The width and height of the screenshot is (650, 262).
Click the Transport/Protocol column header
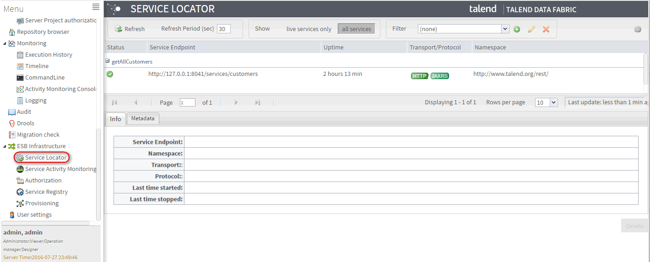click(x=439, y=47)
